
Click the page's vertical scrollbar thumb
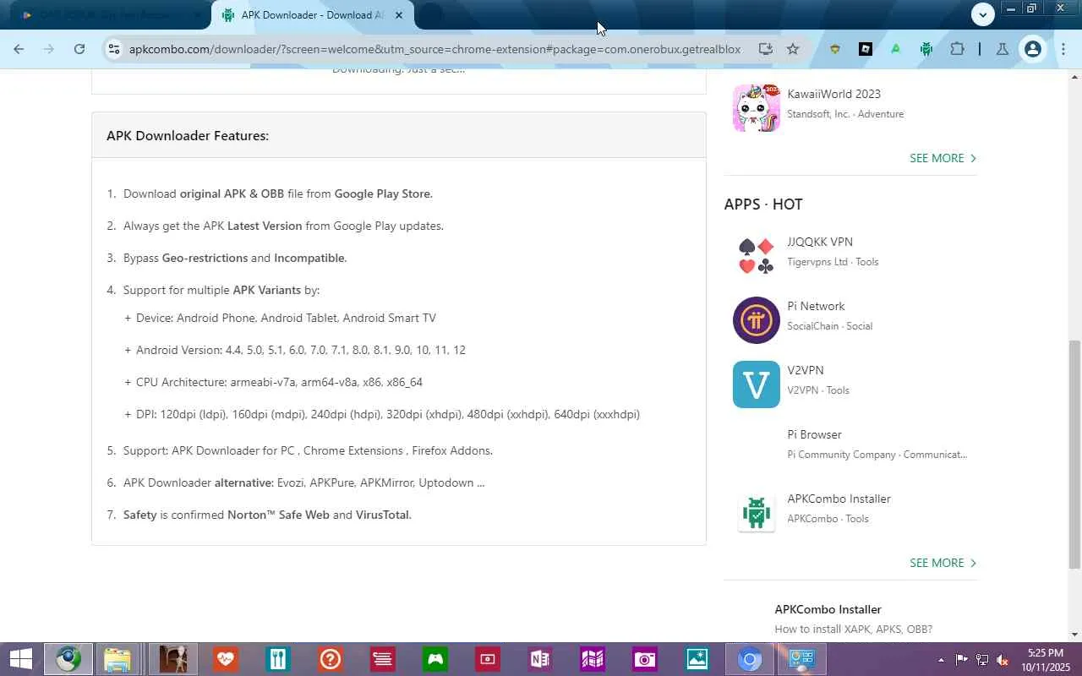[x=1074, y=453]
